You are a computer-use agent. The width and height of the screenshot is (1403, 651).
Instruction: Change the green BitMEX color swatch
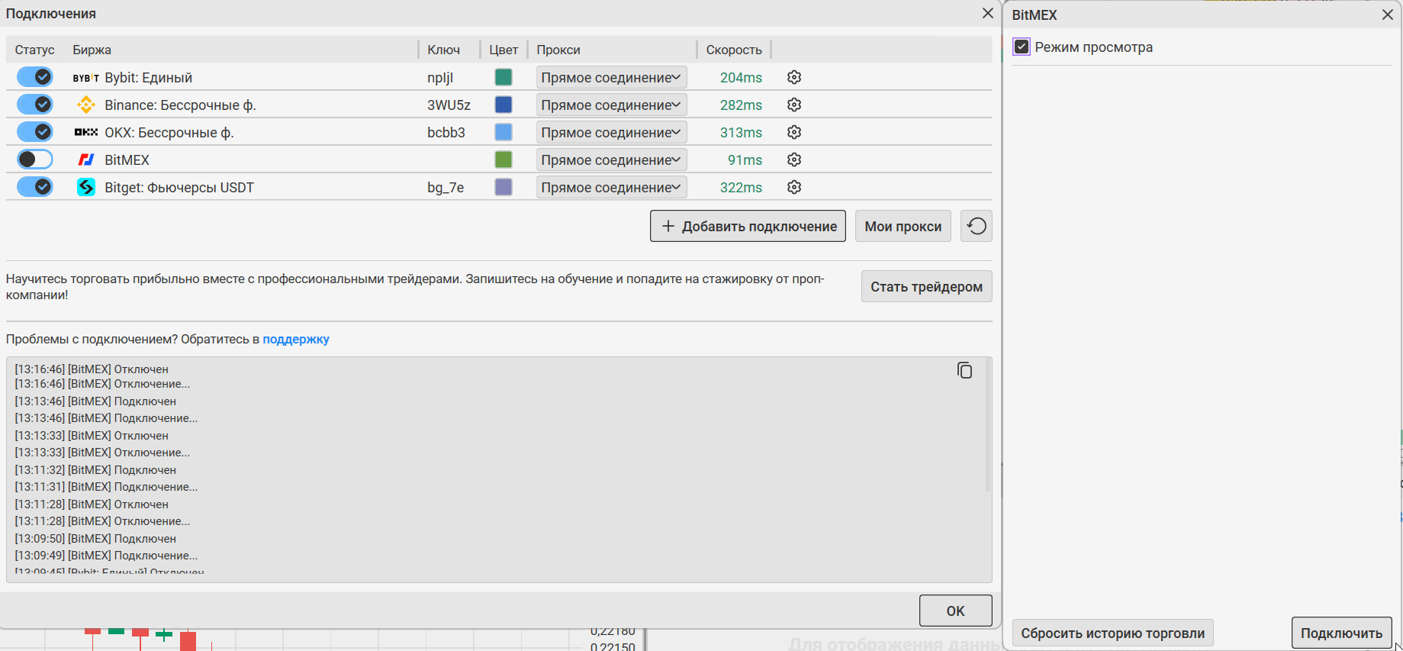click(504, 160)
